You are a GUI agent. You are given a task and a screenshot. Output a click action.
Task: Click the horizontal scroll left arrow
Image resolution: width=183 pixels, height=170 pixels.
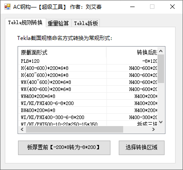pyautogui.click(x=22, y=130)
